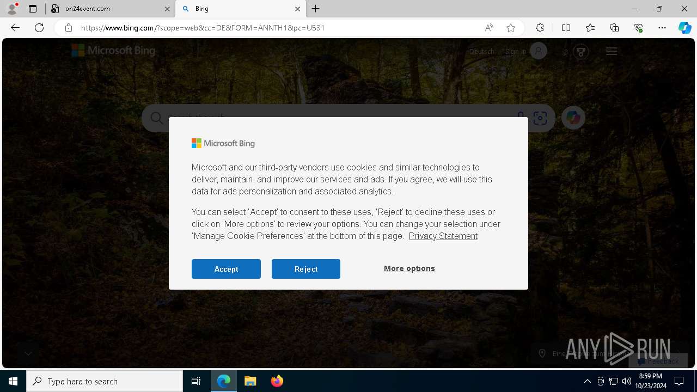
Task: Click the taskbar search box
Action: tap(105, 381)
